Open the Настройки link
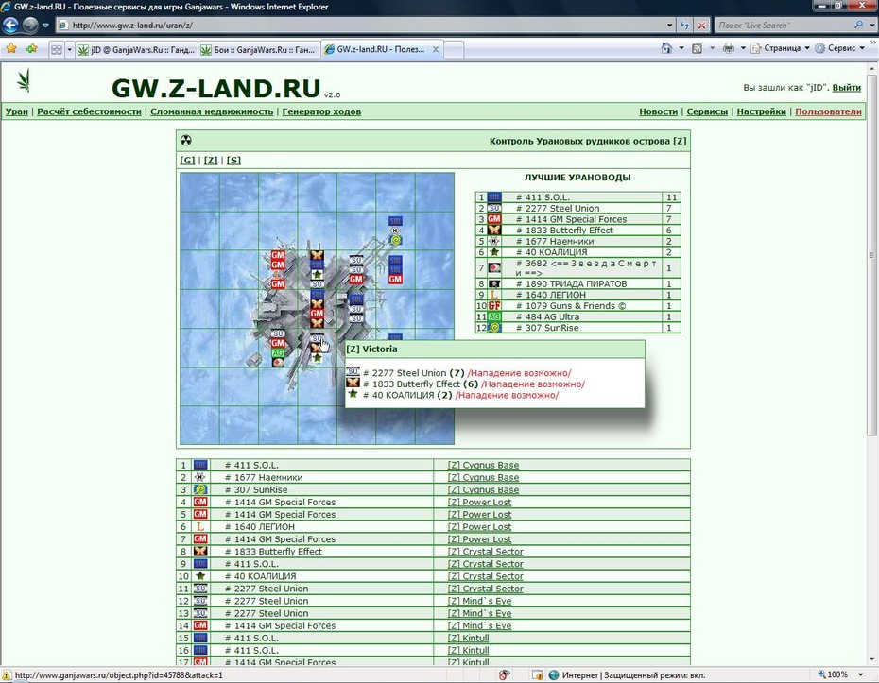Image resolution: width=879 pixels, height=683 pixels. 761,111
